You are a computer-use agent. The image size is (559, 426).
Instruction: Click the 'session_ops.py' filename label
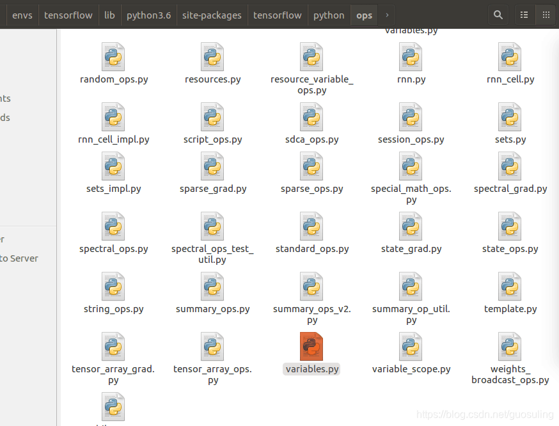(x=411, y=139)
